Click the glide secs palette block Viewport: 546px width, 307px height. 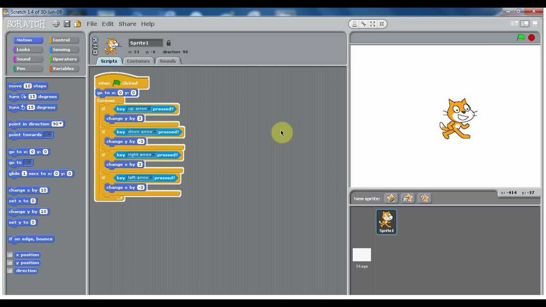point(41,174)
